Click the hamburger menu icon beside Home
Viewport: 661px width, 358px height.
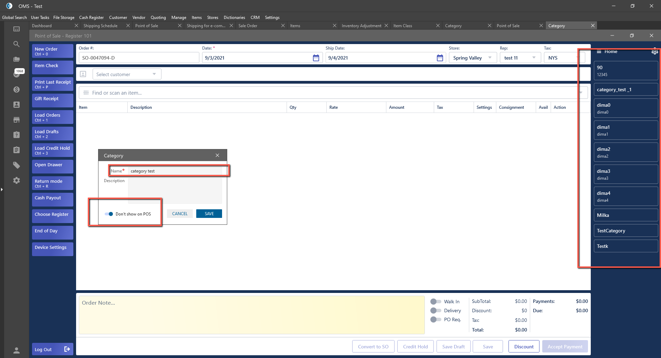[x=599, y=52]
